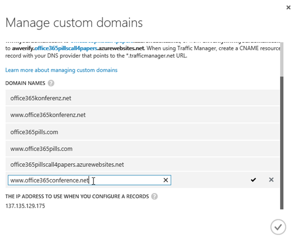Open help icon beside DOMAIN NAMES

point(51,84)
